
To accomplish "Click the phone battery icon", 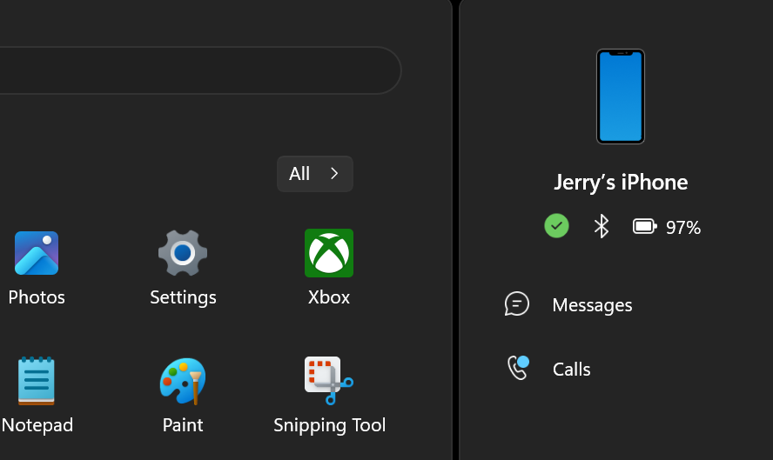I will click(645, 227).
